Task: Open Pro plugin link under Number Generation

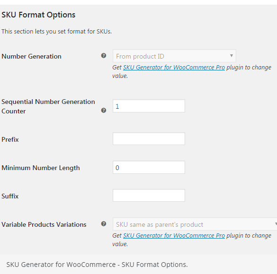Action: coord(174,68)
